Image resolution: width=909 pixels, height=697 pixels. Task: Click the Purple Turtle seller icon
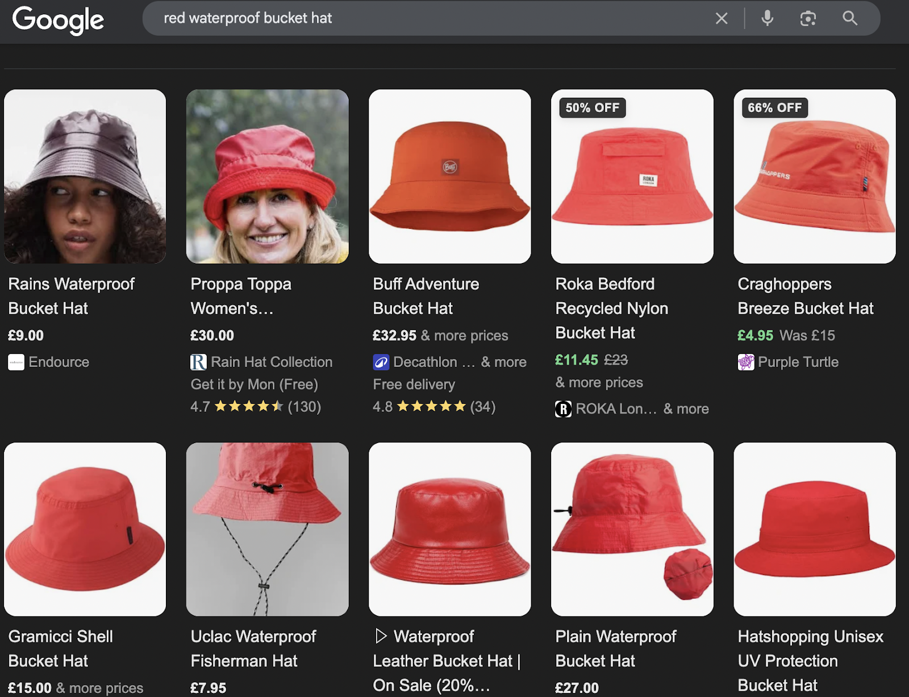pos(745,362)
